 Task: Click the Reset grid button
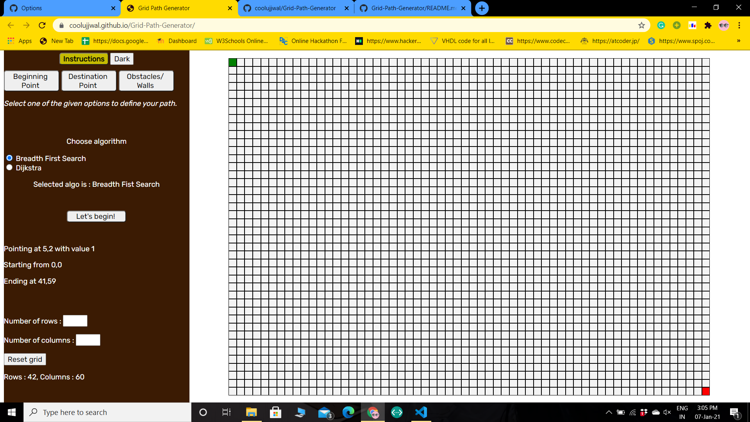click(25, 359)
